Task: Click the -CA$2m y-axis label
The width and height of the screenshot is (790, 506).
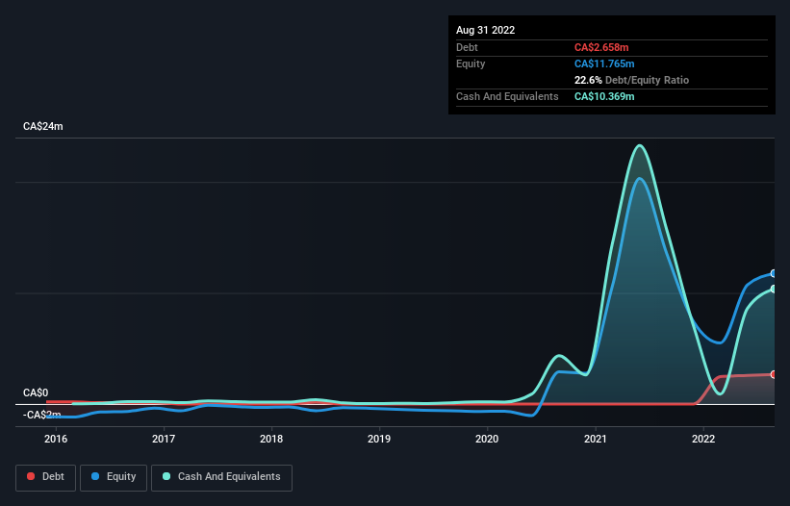Action: [42, 415]
